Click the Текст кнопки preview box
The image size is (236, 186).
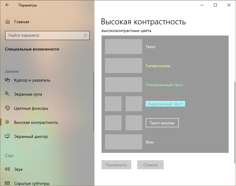click(x=162, y=123)
